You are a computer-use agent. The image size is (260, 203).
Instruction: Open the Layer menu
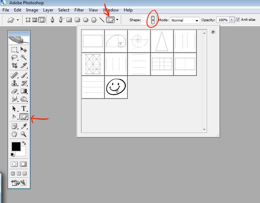(48, 10)
